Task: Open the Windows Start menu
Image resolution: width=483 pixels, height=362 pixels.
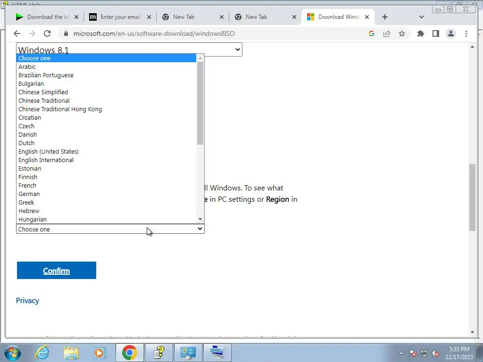Action: [x=12, y=353]
